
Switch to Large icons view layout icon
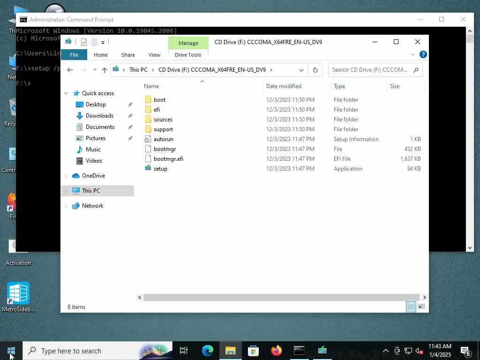[421, 307]
